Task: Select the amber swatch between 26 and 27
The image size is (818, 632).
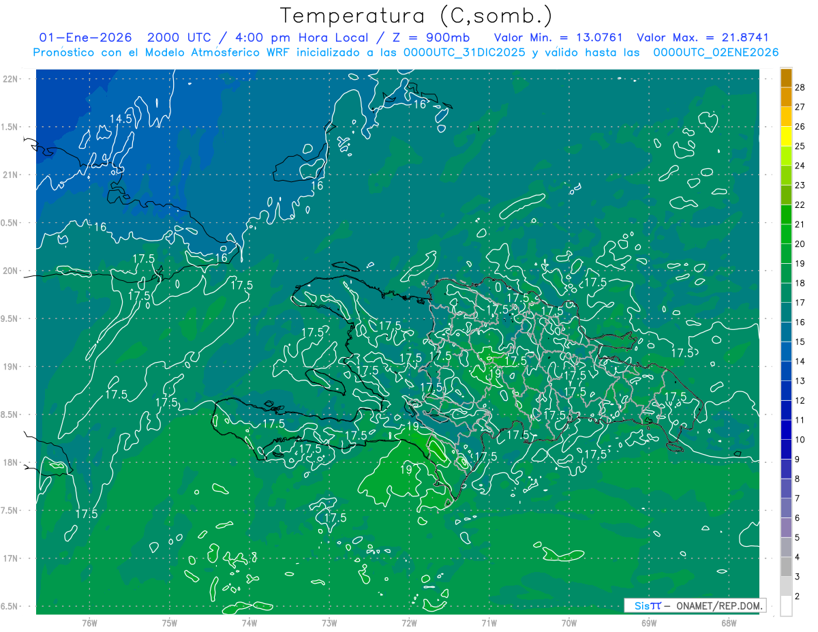Action: 786,117
